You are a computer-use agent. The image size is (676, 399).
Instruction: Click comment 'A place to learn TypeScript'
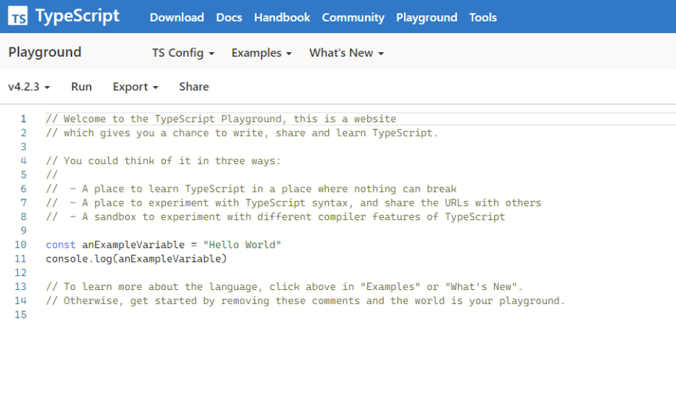(x=251, y=189)
